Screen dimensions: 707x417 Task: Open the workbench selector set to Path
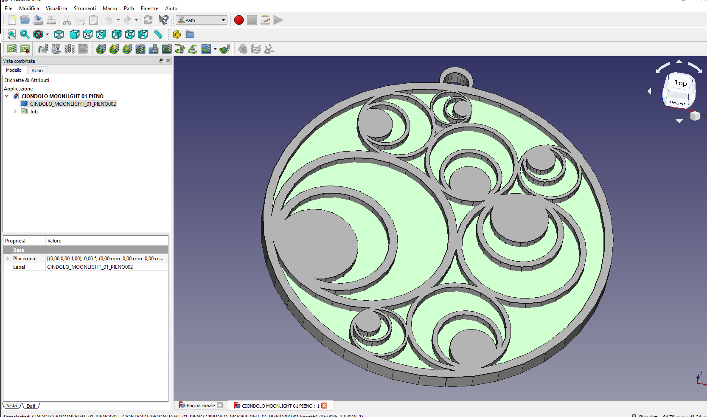point(202,20)
